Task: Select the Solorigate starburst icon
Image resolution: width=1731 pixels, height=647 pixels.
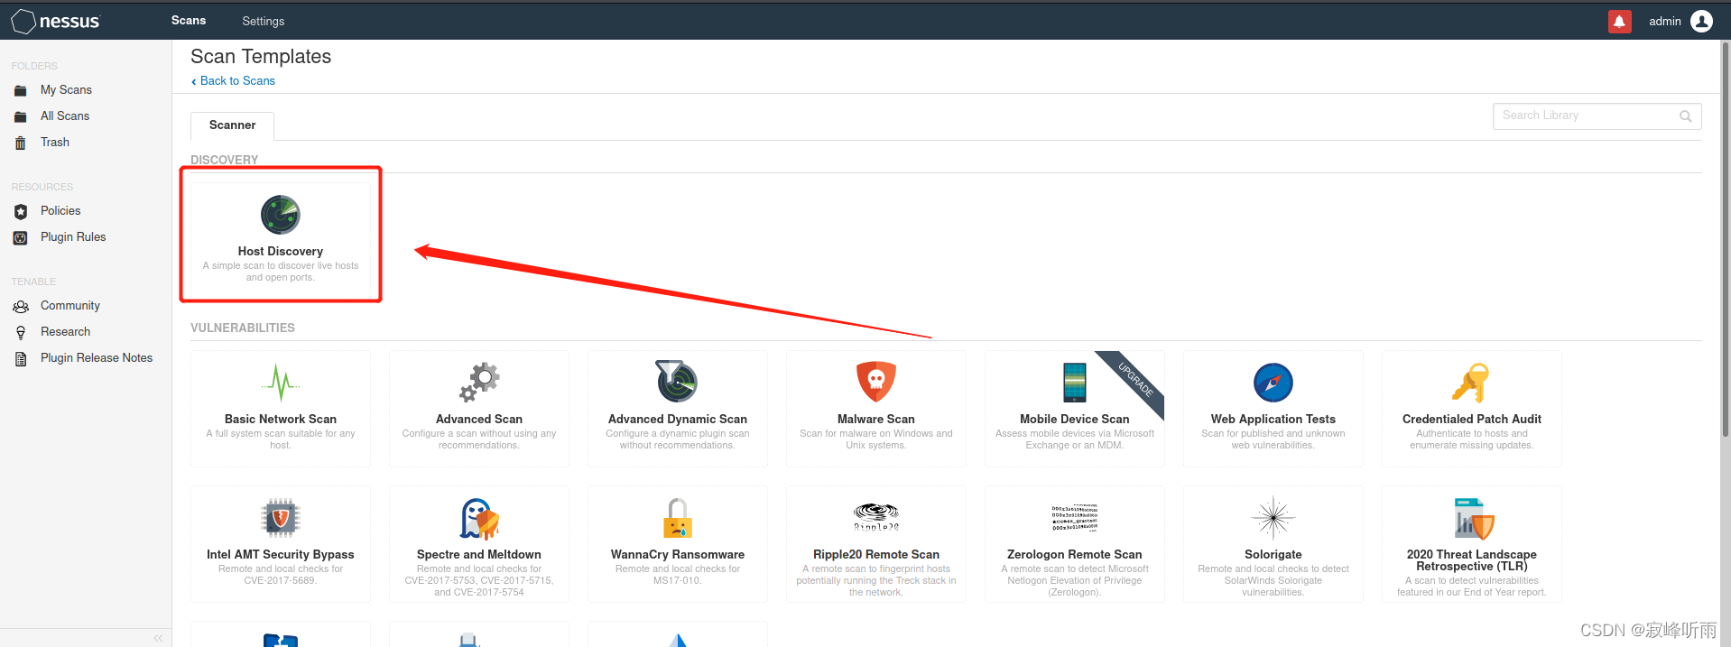Action: (1273, 517)
